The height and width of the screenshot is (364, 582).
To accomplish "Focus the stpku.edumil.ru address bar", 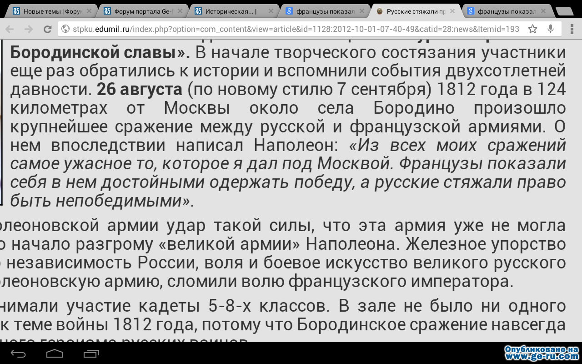I will coord(296,29).
